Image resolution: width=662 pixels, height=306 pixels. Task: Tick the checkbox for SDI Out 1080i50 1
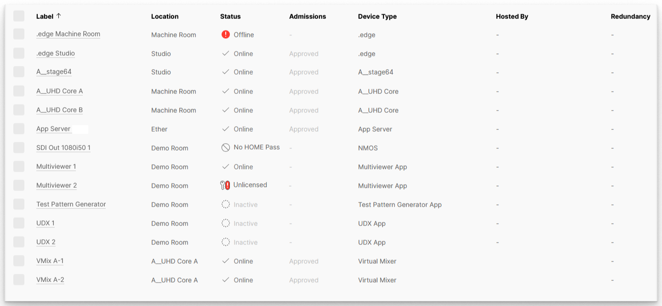point(19,148)
